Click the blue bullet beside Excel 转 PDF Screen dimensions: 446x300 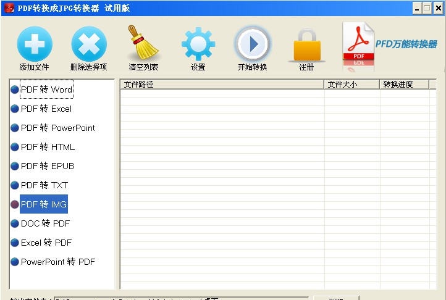click(14, 243)
